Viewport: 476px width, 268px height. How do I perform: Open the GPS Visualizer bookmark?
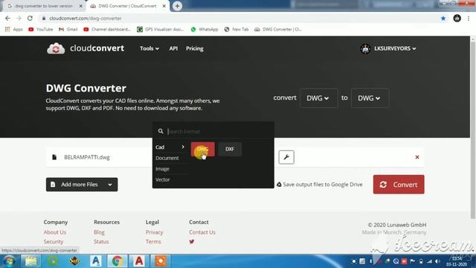161,29
